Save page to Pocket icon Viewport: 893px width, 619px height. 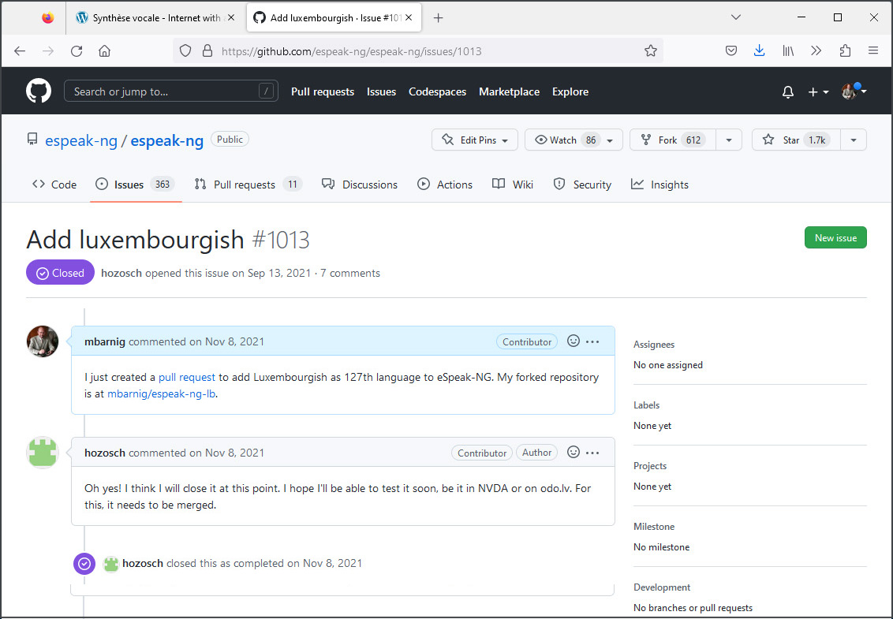coord(731,51)
